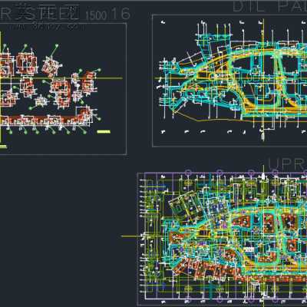Pick the L-shaped red block row in the top-left plan
Screen dimensions: 307x307
coord(46,118)
